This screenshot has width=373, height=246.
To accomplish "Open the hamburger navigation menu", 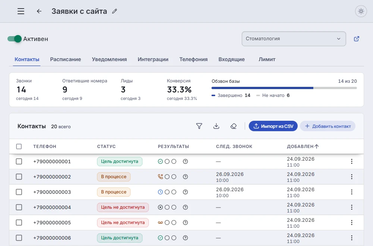I will point(21,11).
